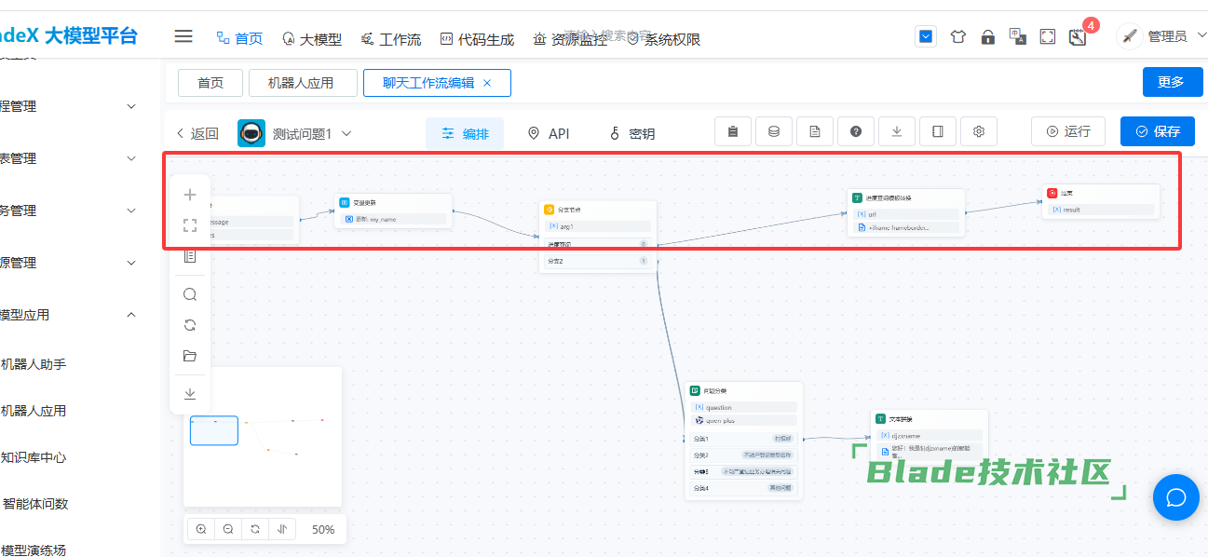Image resolution: width=1208 pixels, height=557 pixels.
Task: Click the lock screen icon
Action: pyautogui.click(x=987, y=37)
